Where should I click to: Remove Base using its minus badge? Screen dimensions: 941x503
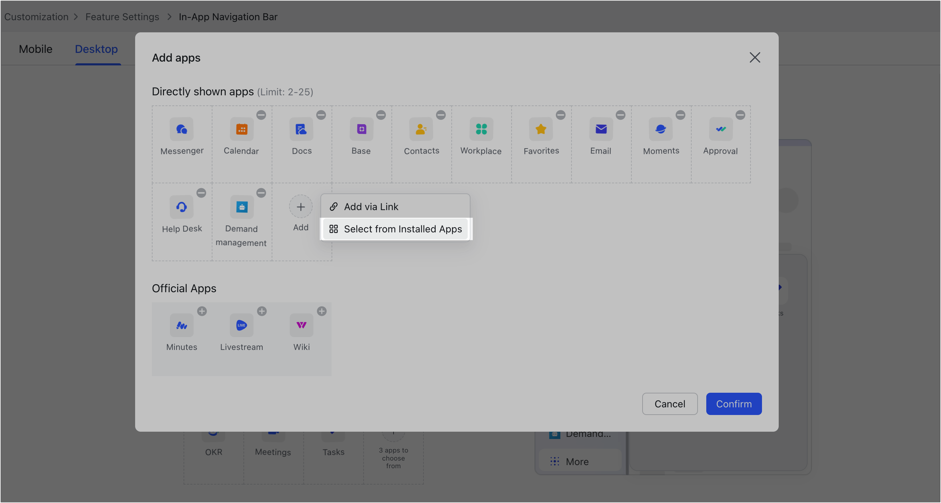tap(381, 115)
